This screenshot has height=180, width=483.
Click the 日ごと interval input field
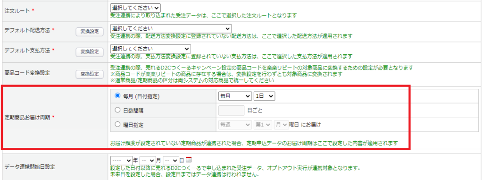(x=231, y=110)
